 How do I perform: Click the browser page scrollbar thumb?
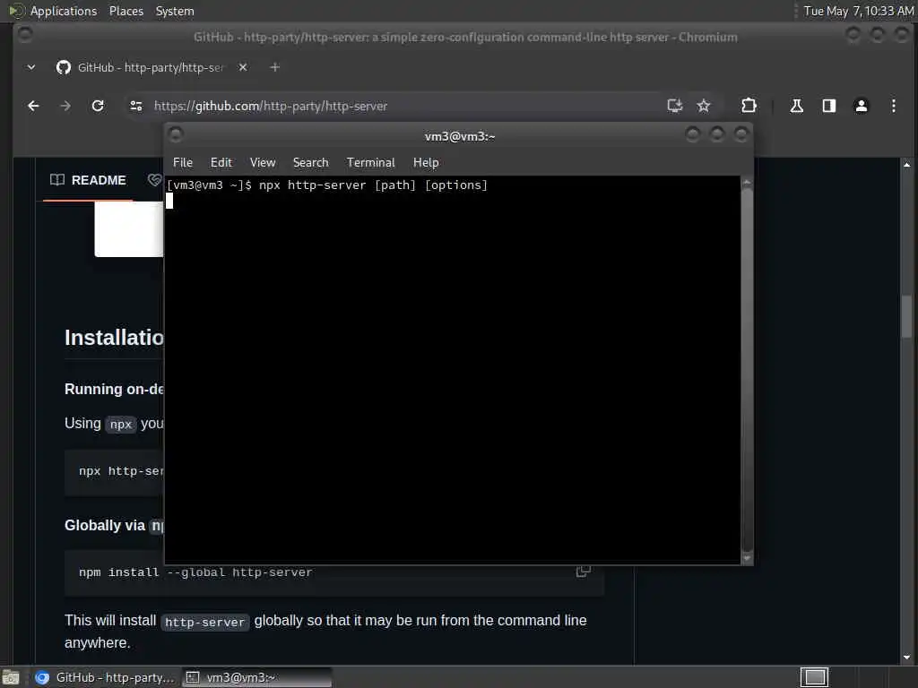coord(906,317)
